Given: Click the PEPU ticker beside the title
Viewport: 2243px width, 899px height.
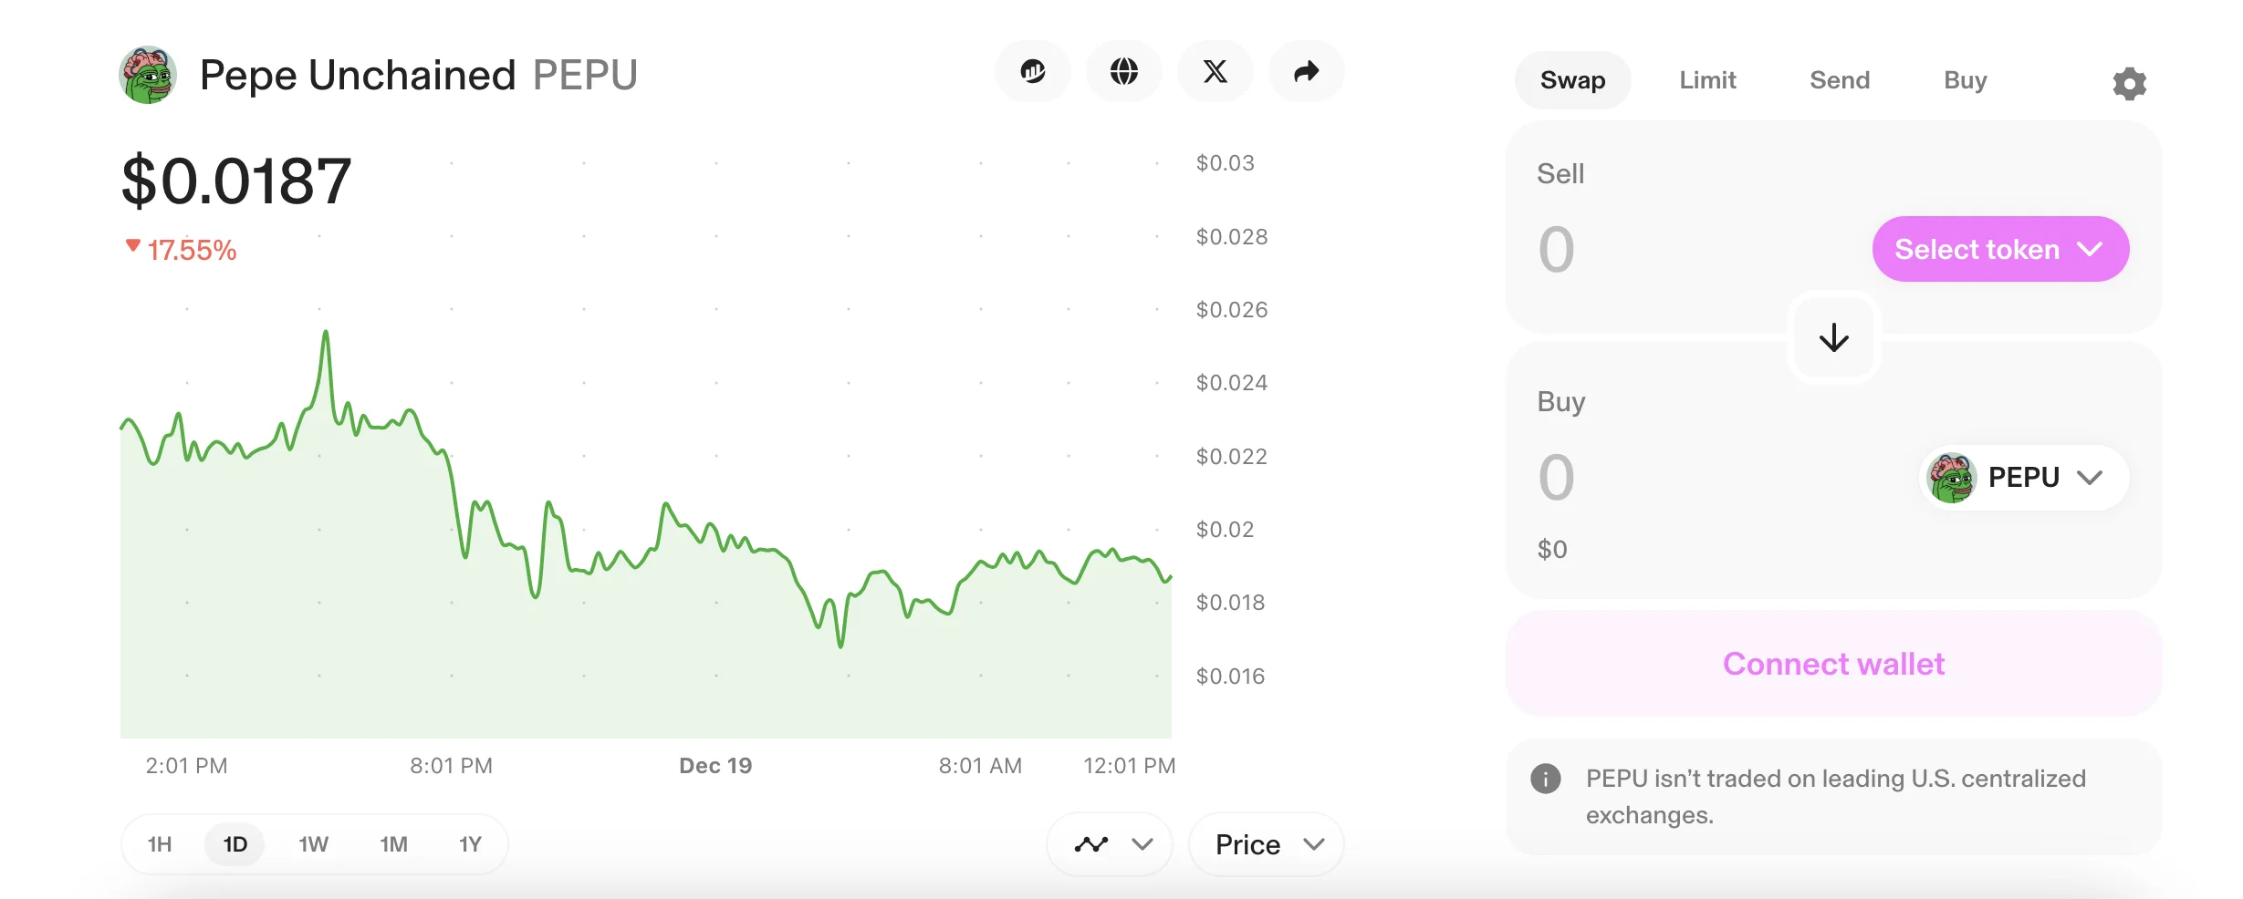Looking at the screenshot, I should pyautogui.click(x=585, y=75).
